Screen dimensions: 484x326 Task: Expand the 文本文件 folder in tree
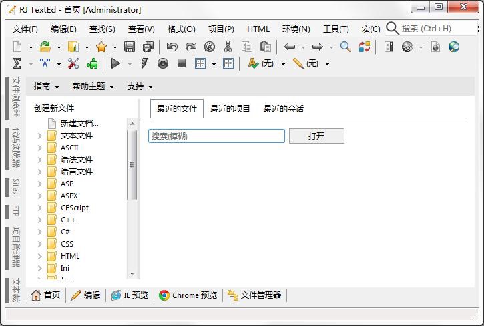click(39, 136)
